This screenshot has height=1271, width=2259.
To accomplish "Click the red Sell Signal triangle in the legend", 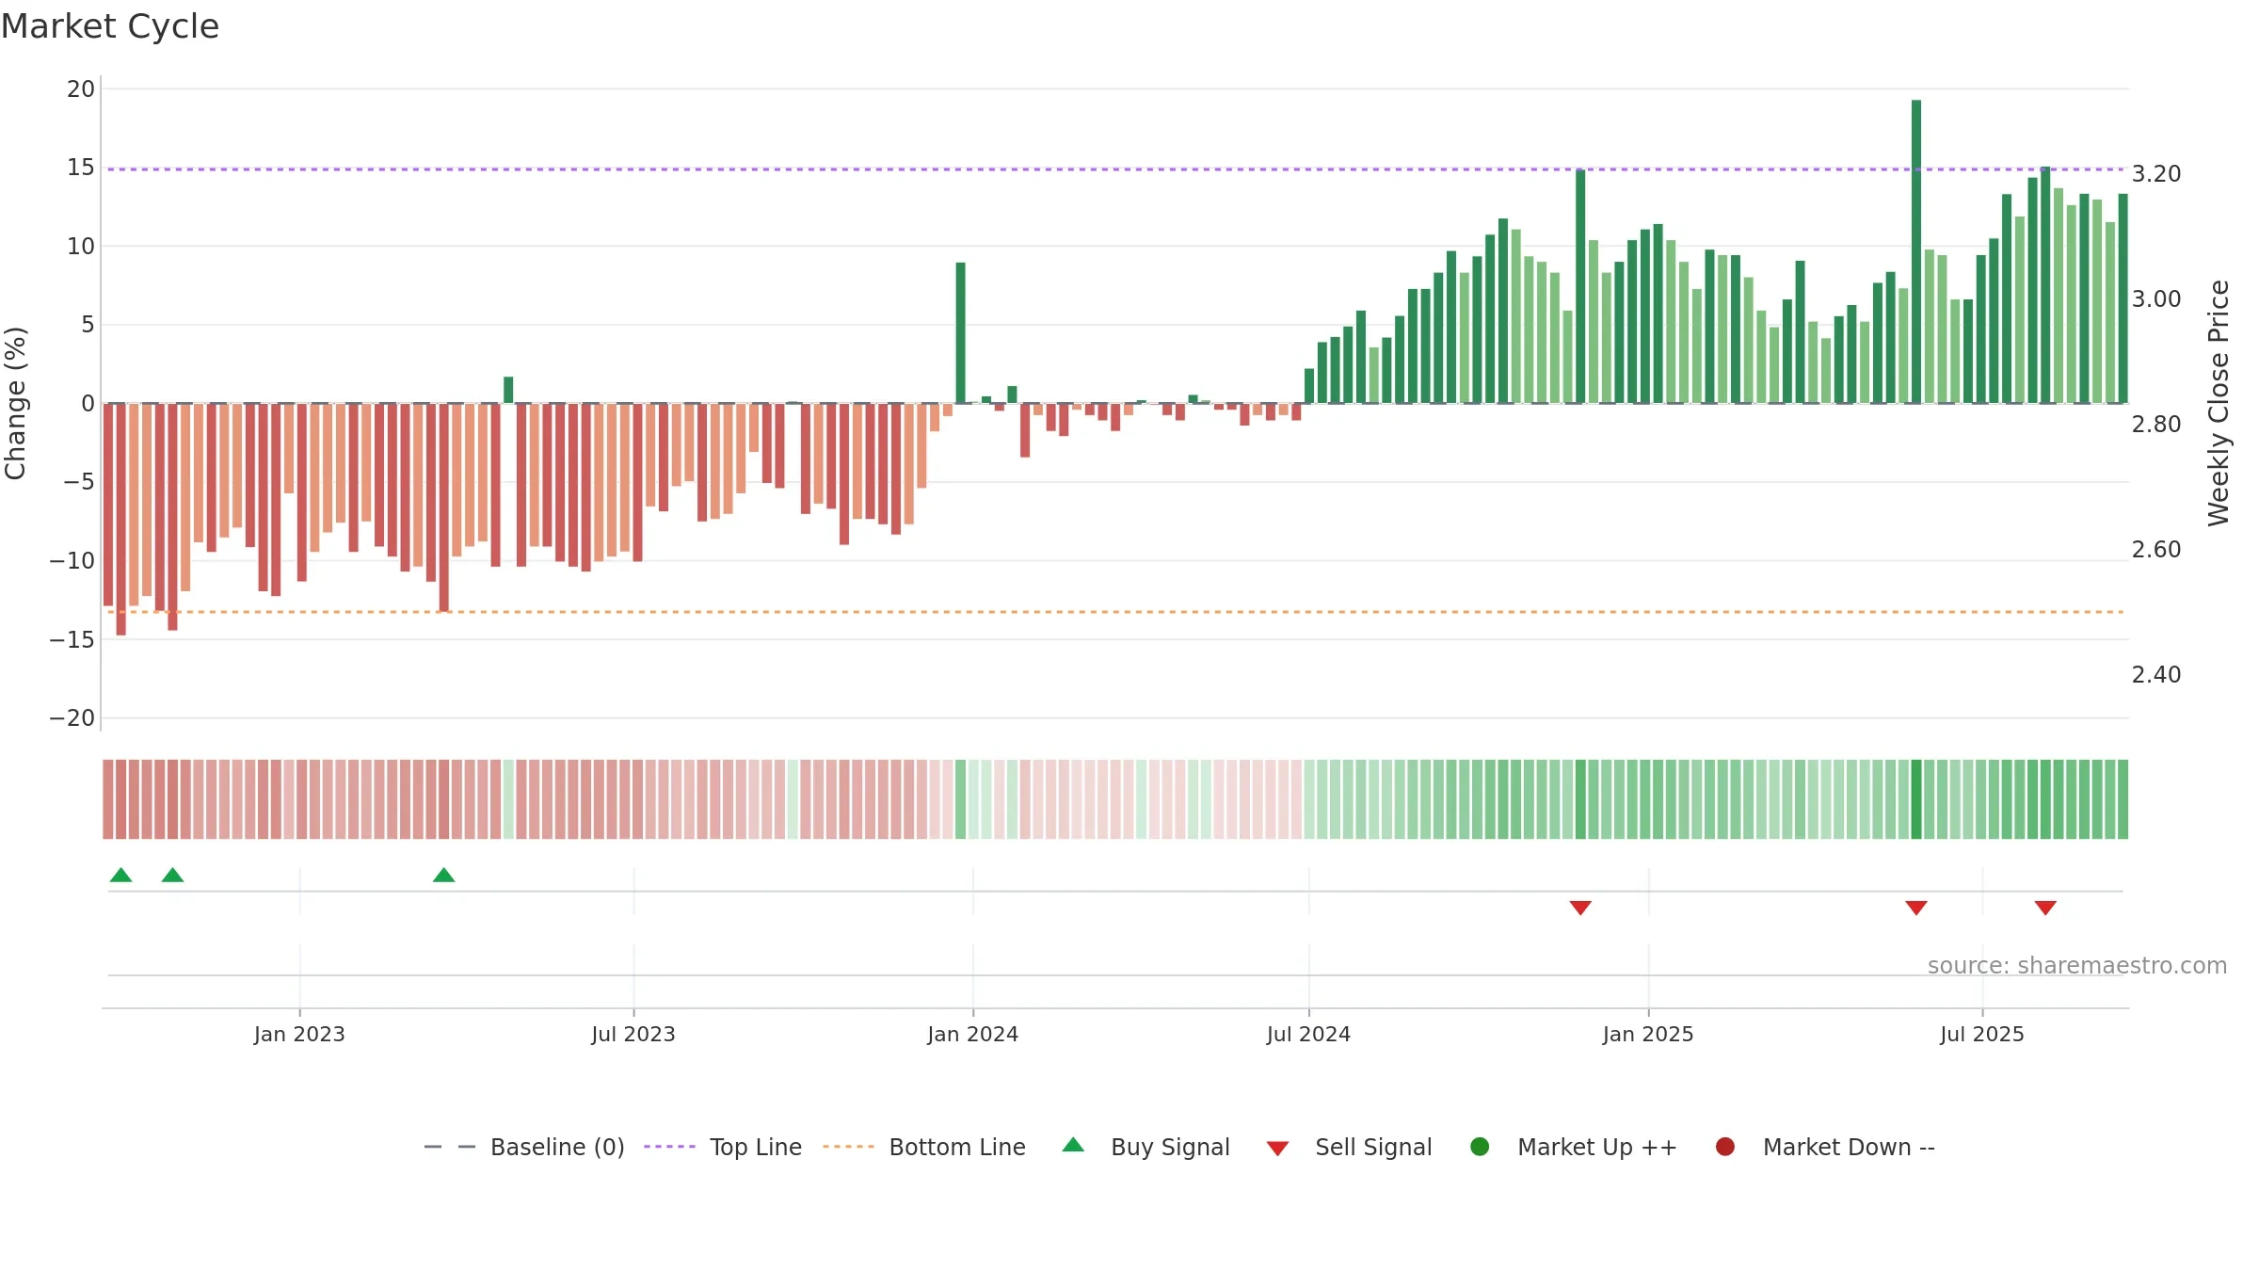I will coord(1277,1149).
